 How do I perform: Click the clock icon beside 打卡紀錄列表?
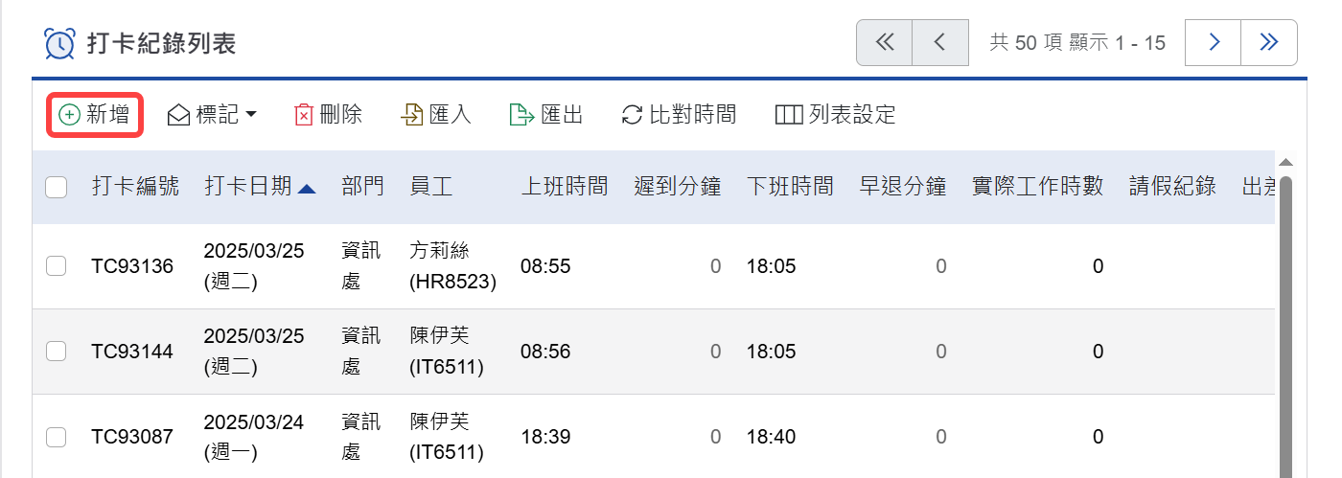pyautogui.click(x=60, y=43)
